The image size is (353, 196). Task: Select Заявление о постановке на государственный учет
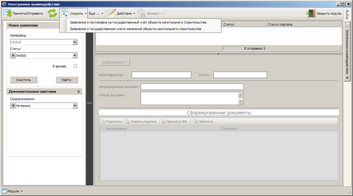tap(138, 22)
